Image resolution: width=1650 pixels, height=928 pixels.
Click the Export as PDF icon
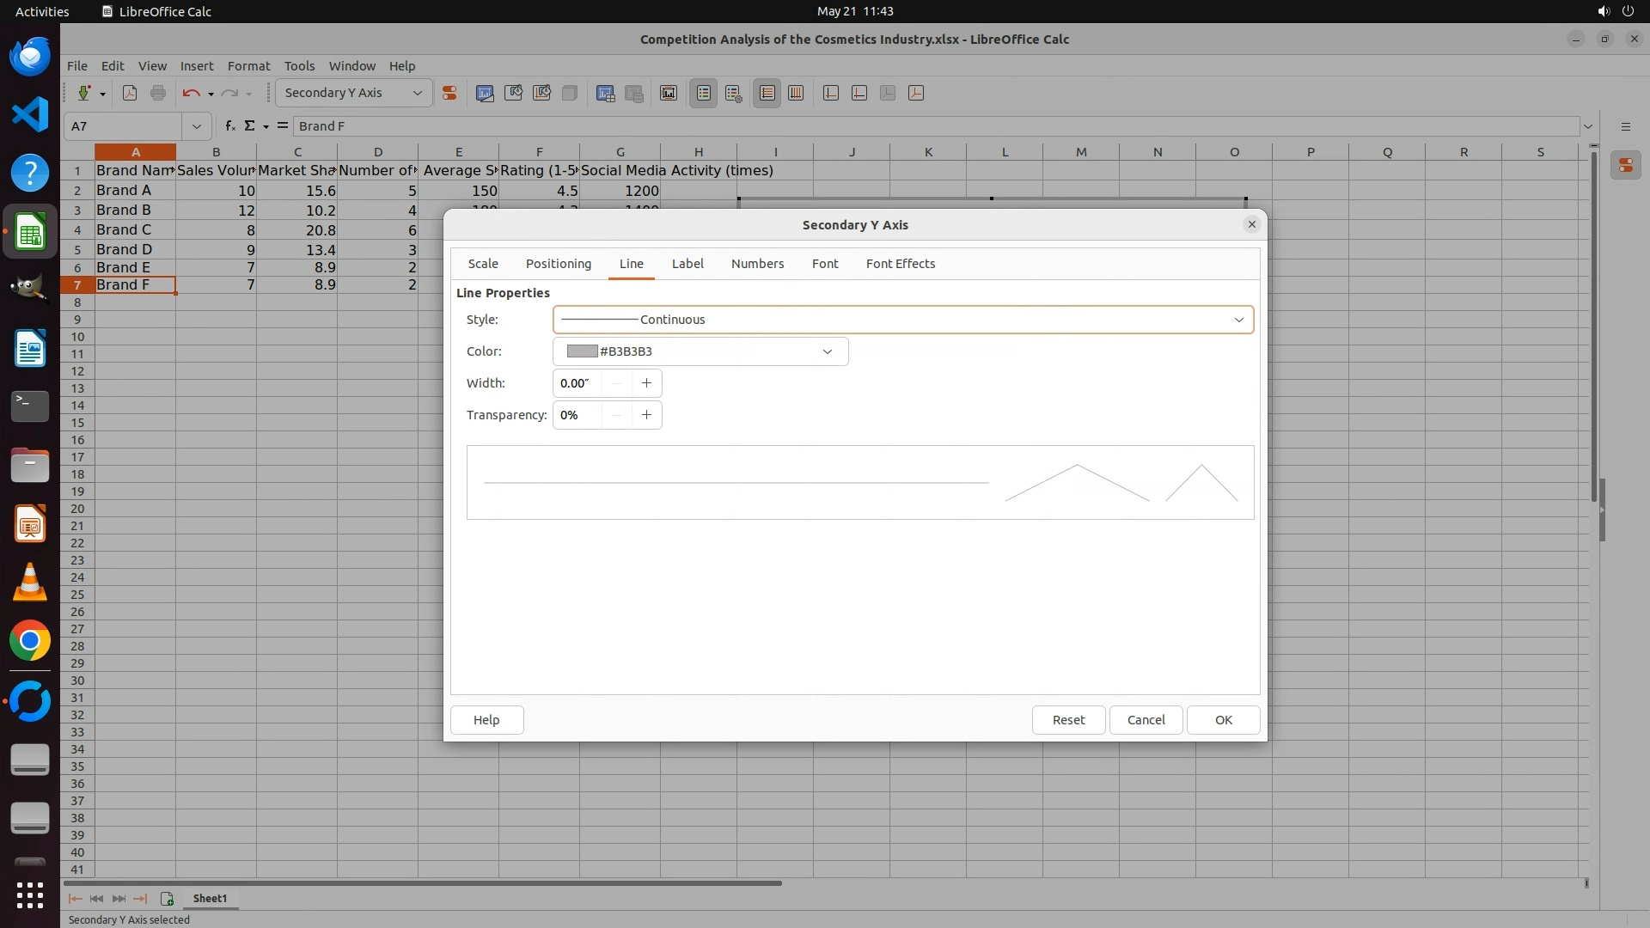(x=130, y=93)
